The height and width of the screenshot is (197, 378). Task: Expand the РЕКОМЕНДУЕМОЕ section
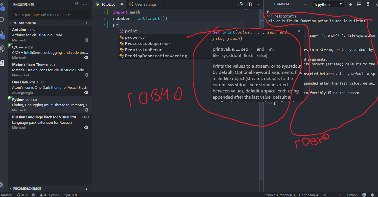50,189
